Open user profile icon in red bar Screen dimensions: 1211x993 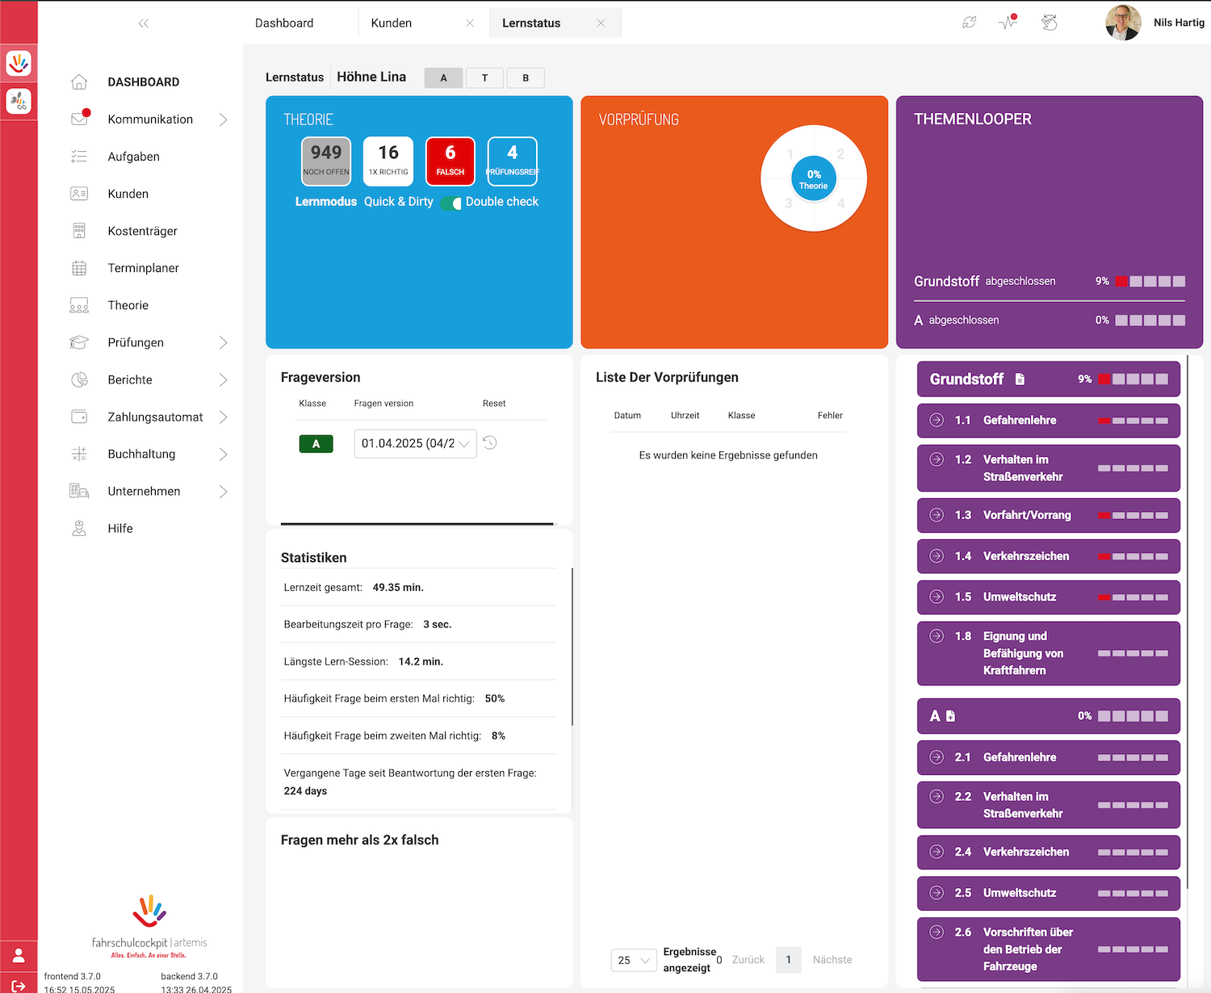(x=19, y=956)
